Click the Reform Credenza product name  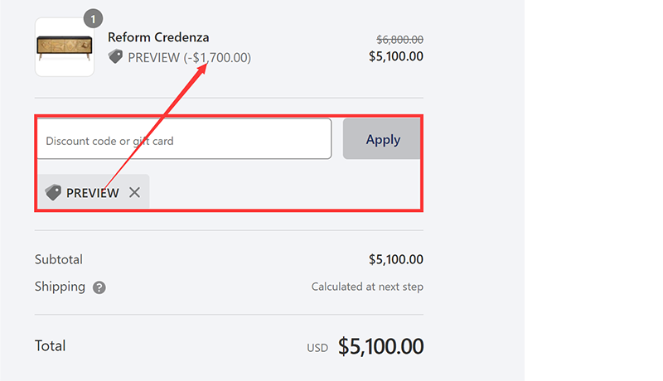pos(158,37)
